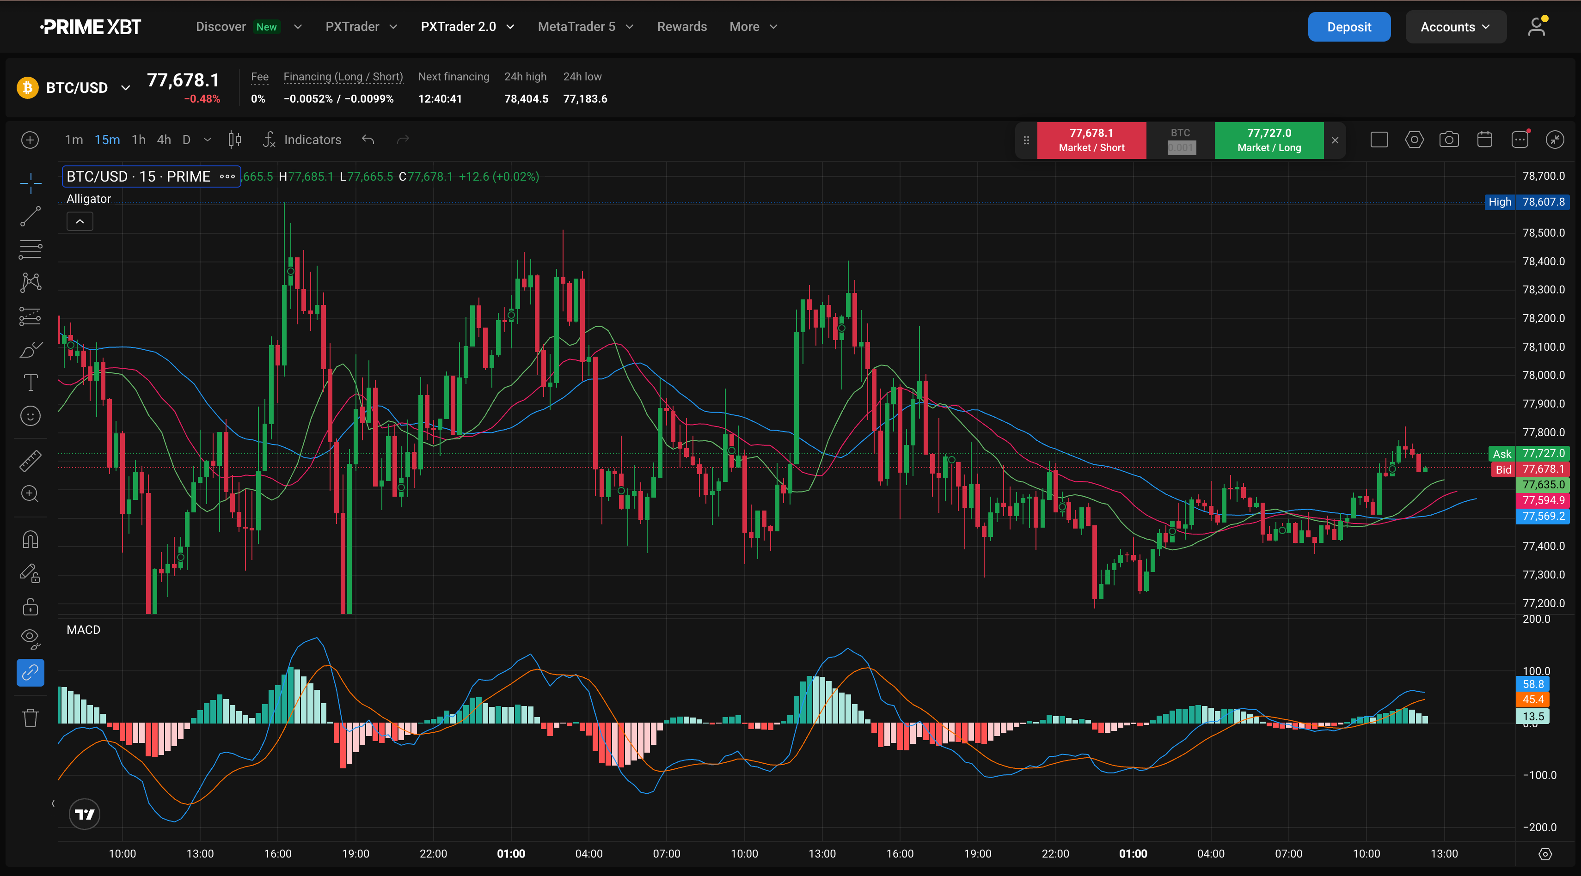The width and height of the screenshot is (1581, 876).
Task: Exit fullscreen chart mode
Action: [x=1555, y=140]
